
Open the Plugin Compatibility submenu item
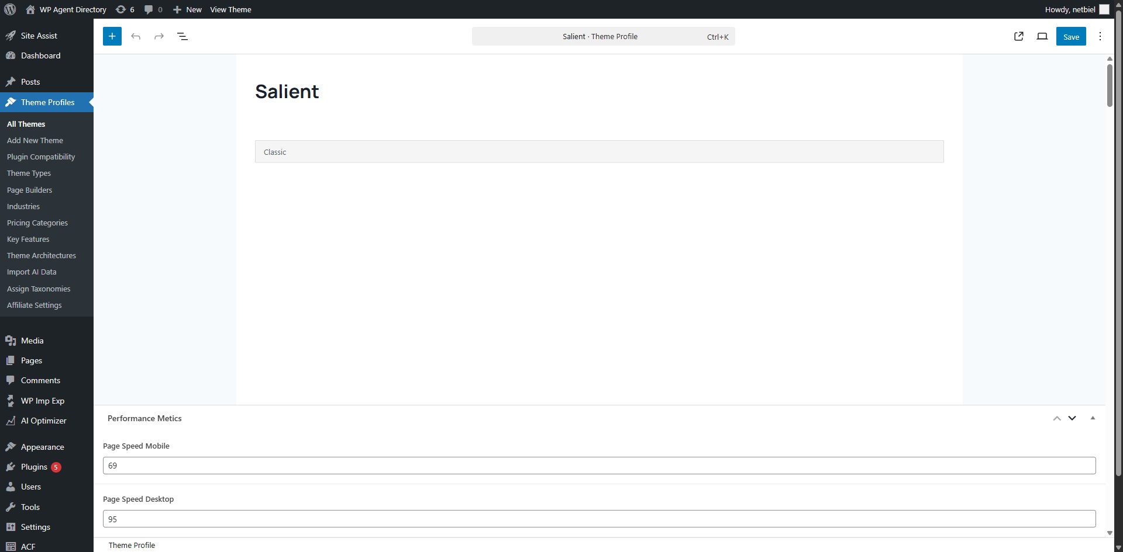click(41, 157)
